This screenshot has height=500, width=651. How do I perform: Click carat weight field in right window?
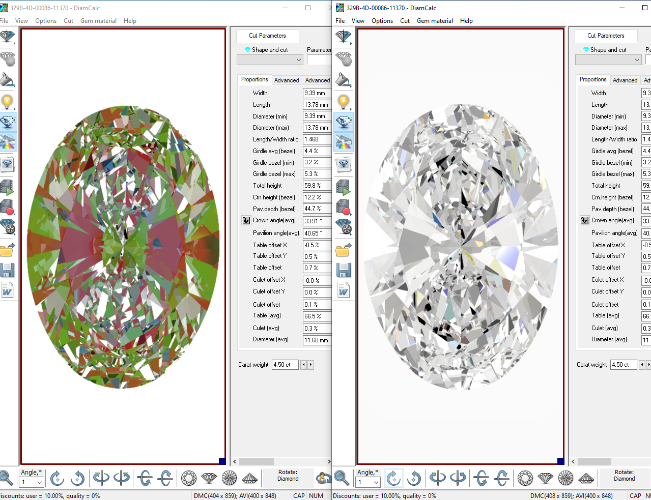pyautogui.click(x=624, y=365)
